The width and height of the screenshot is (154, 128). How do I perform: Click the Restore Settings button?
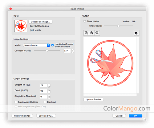click(x=22, y=116)
